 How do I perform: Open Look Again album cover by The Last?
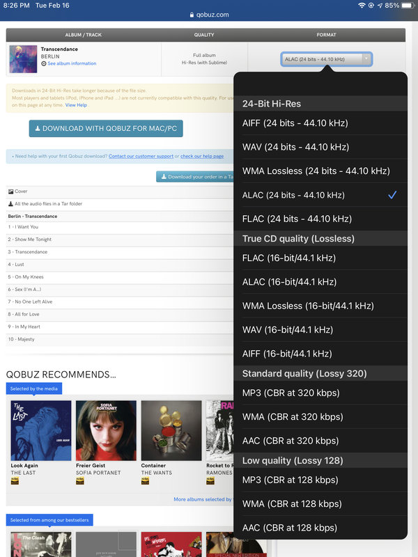41,430
